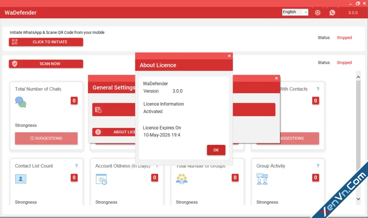Click the people group icon in Total Groups card
368x218 pixels.
182,179
